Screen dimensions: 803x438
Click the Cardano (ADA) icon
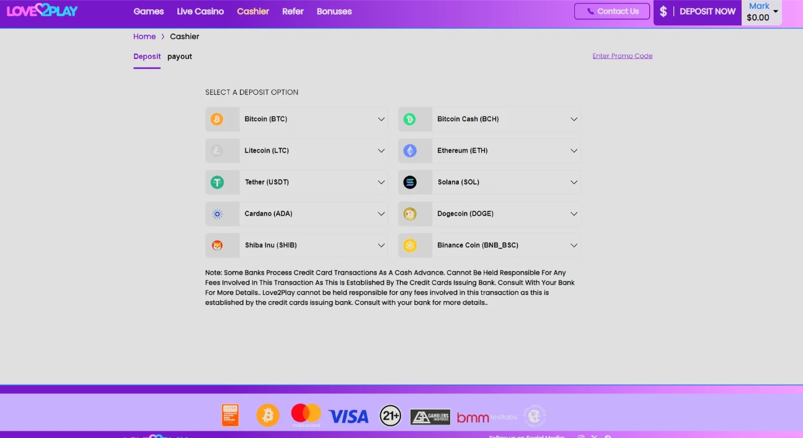click(217, 214)
